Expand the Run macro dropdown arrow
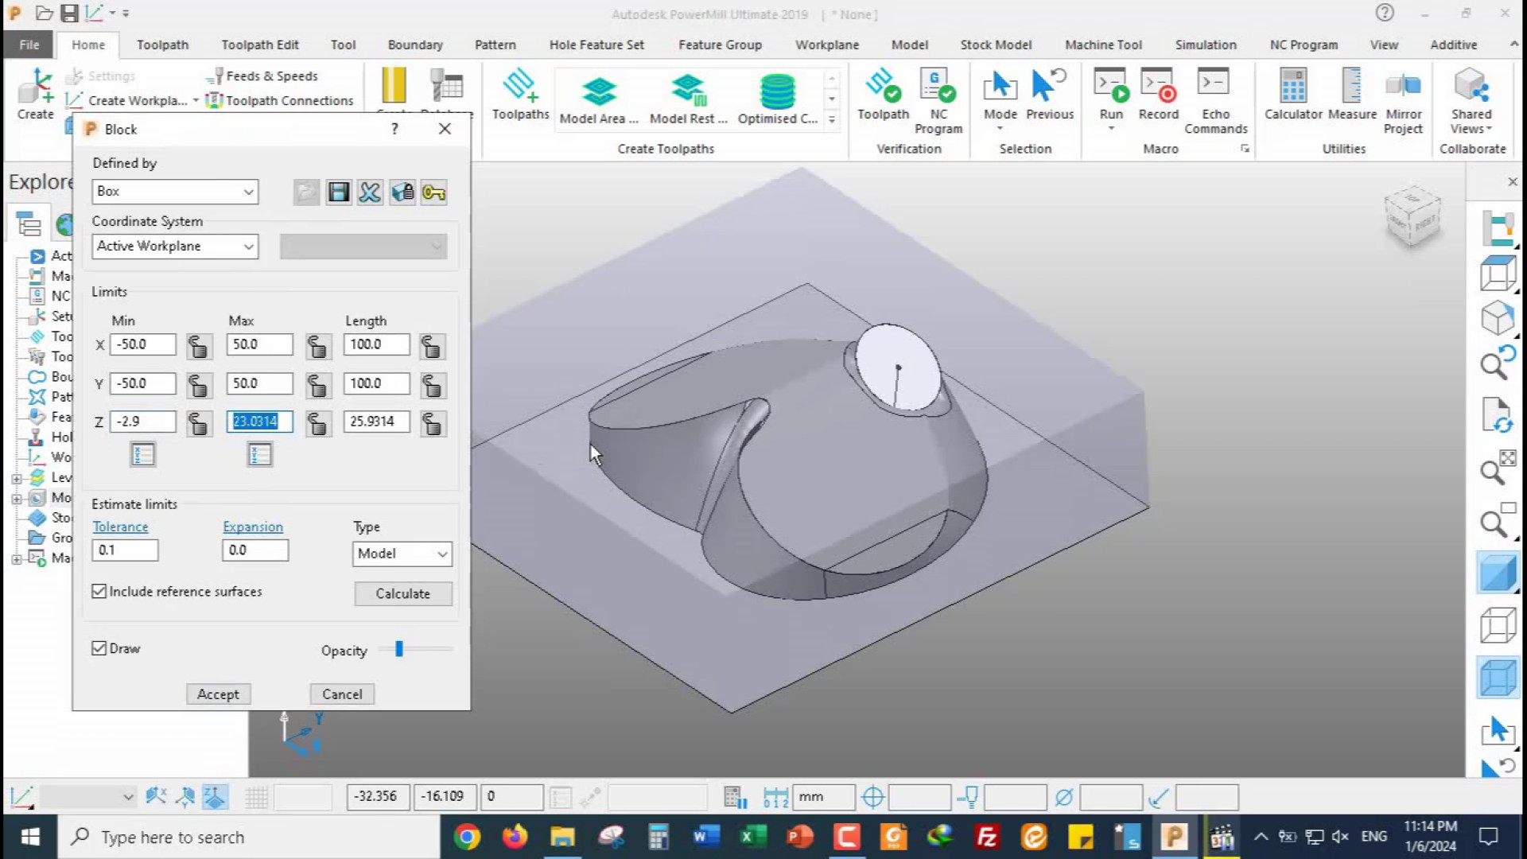Screen dimensions: 1527x859 [1111, 128]
